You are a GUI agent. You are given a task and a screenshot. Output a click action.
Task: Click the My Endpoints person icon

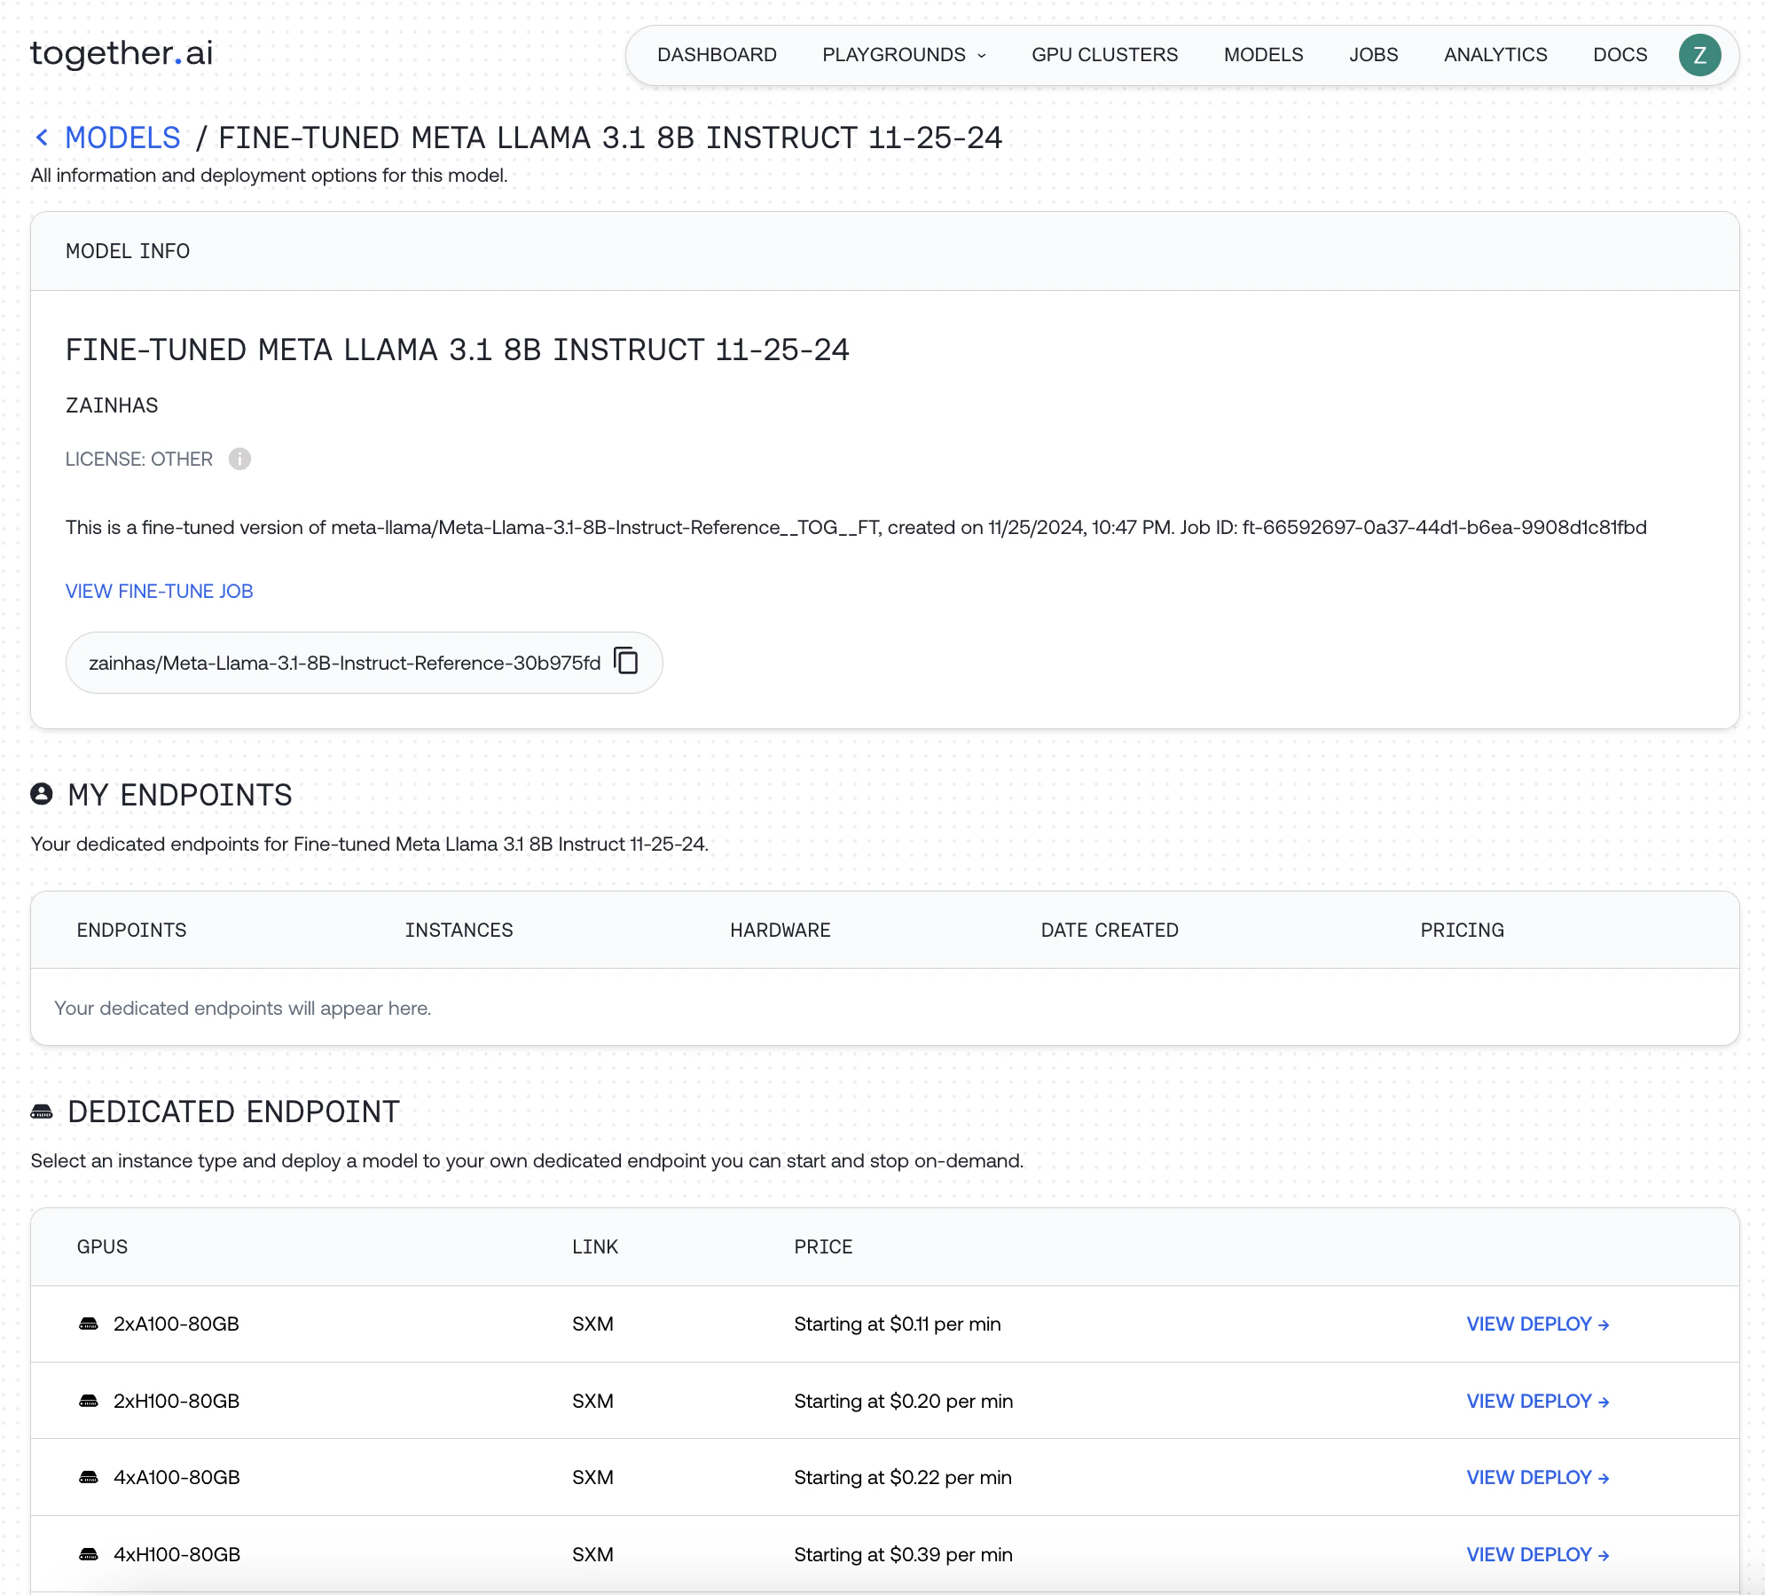pyautogui.click(x=42, y=794)
